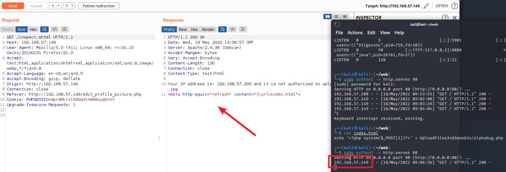Click the 'Accept-Ranges: bytes' response header
The height and width of the screenshot is (172, 506).
(x=193, y=52)
